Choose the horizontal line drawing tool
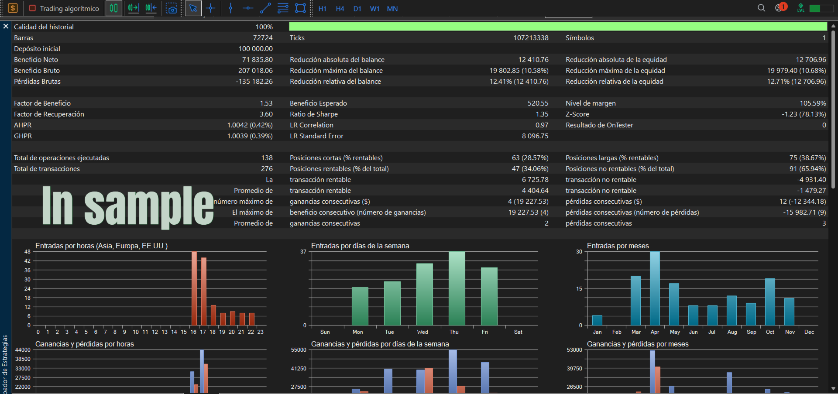Viewport: 838px width, 394px height. (x=248, y=8)
